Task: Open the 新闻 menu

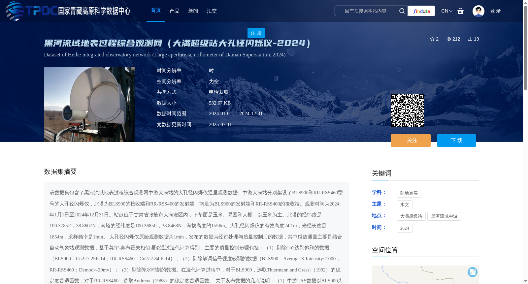Action: (193, 11)
